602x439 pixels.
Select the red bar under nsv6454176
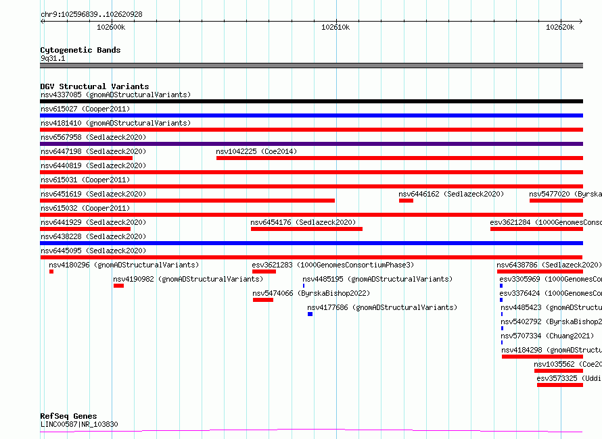tap(306, 229)
